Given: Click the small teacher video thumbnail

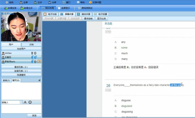Looking at the screenshot, I should (36, 36).
